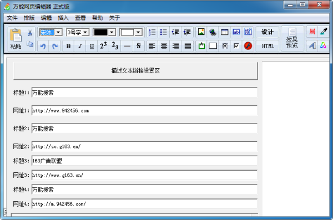Insert horizontal line icon
This screenshot has width=333, height=220.
(127, 46)
